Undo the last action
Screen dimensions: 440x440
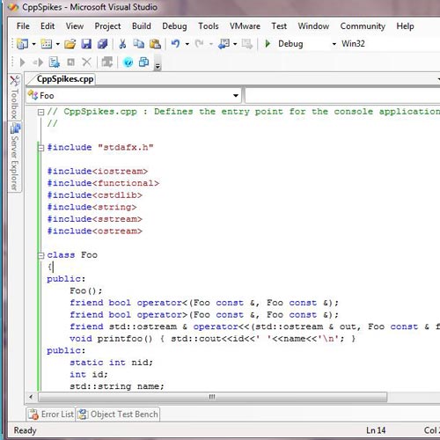[x=175, y=44]
